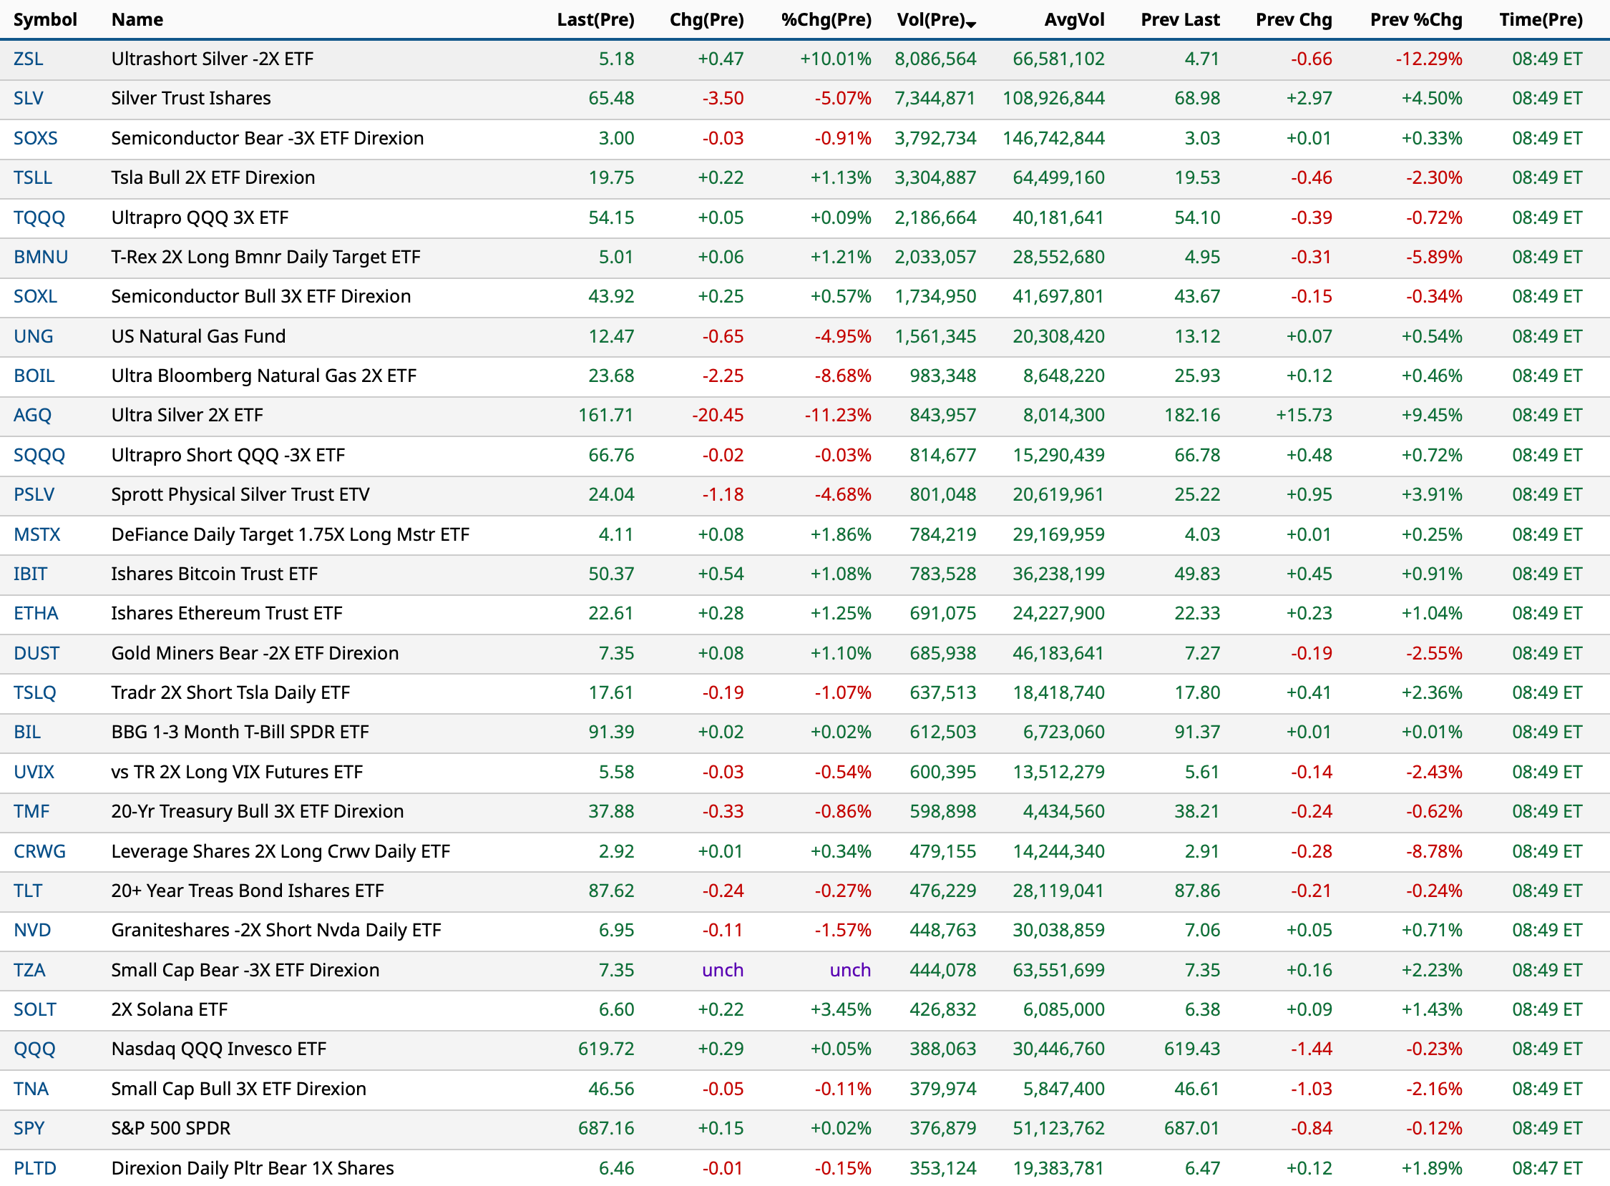Click the Name column header
Image resolution: width=1610 pixels, height=1186 pixels.
[137, 19]
